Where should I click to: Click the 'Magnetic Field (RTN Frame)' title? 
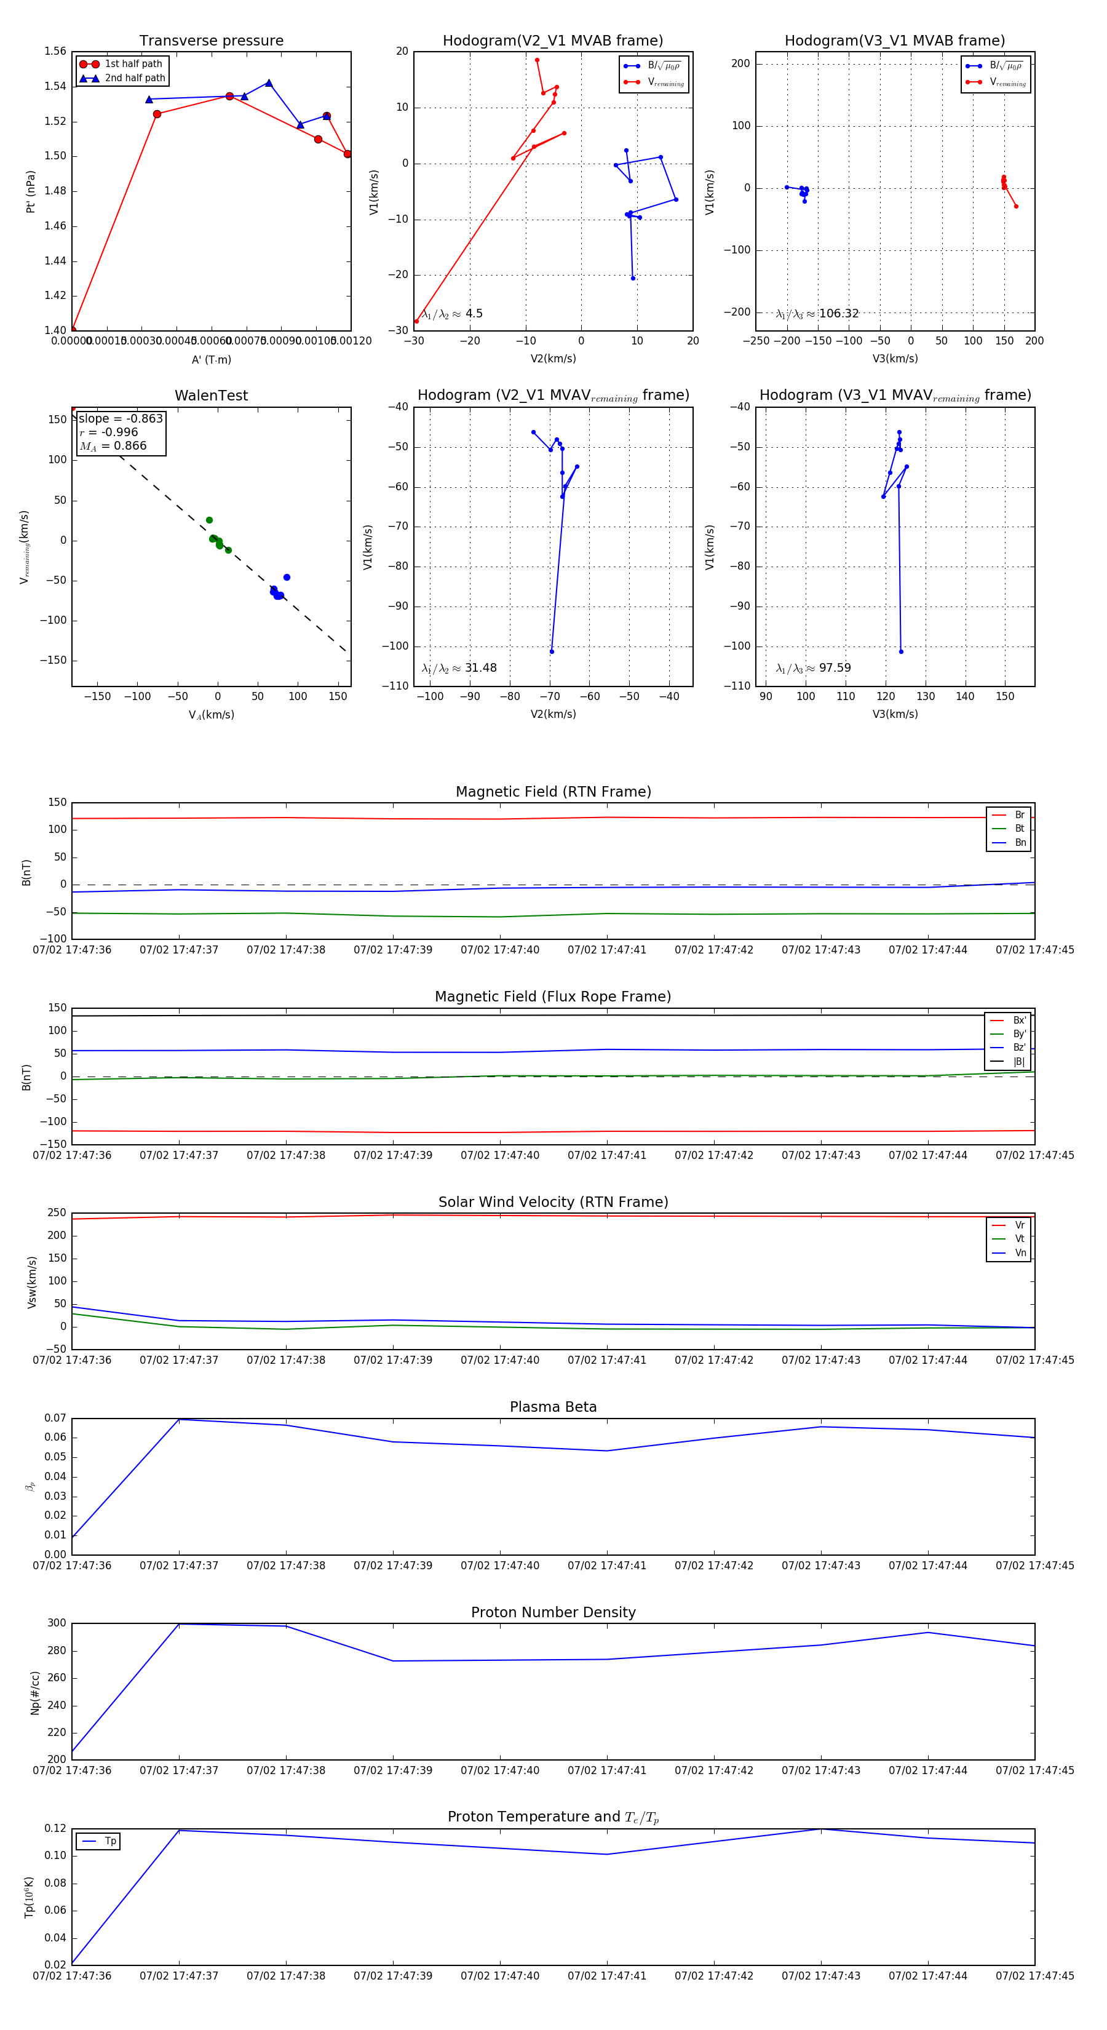[553, 792]
